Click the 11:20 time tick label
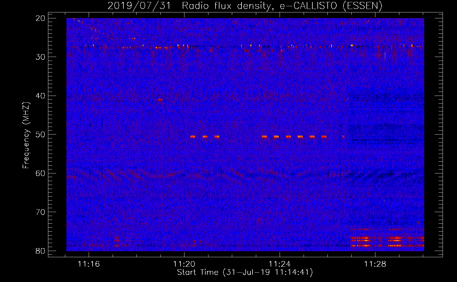This screenshot has height=282, width=457. 184,264
